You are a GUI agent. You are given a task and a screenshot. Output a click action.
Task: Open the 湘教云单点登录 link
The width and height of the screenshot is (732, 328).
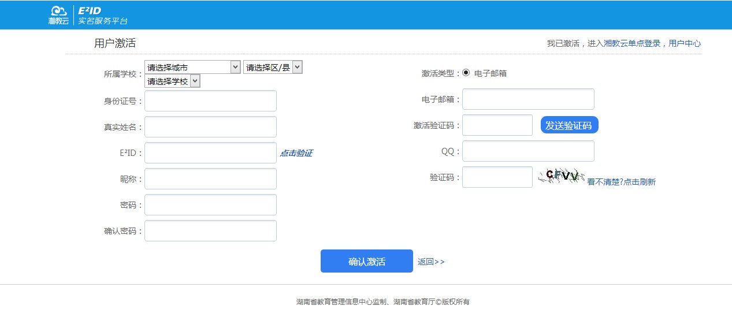coord(632,43)
